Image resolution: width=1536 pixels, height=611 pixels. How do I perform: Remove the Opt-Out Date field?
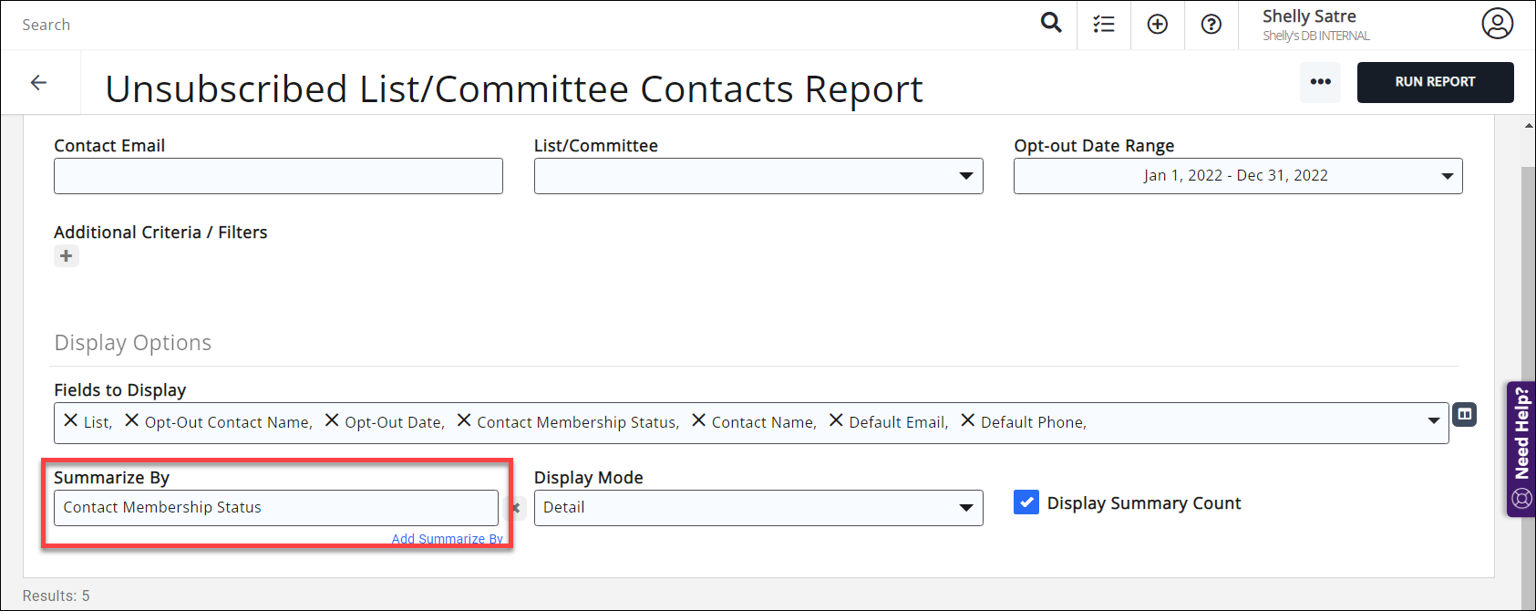tap(332, 420)
